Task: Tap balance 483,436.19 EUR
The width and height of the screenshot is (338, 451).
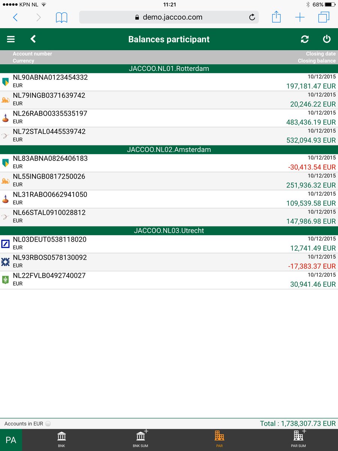Action: (311, 122)
